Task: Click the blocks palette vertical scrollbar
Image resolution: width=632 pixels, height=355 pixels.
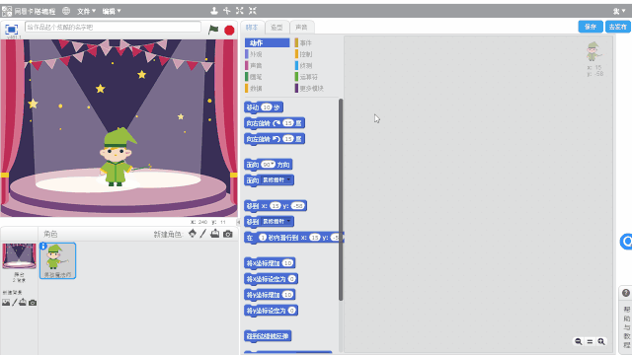Action: click(341, 199)
